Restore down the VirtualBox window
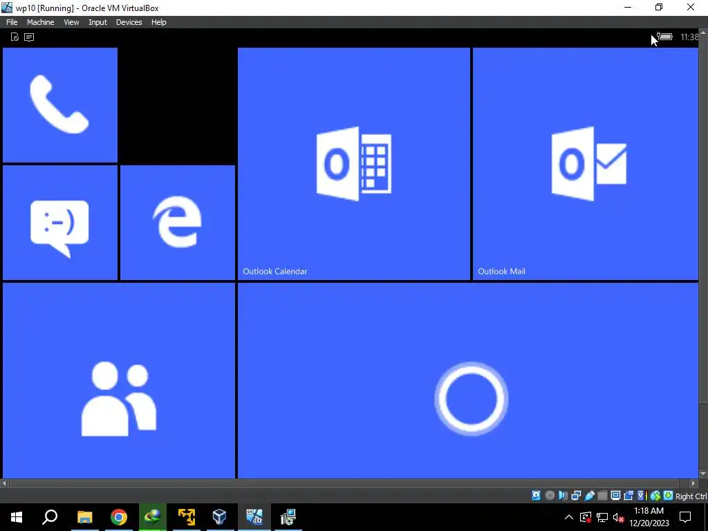Screen dimensions: 708x531 pyautogui.click(x=659, y=7)
